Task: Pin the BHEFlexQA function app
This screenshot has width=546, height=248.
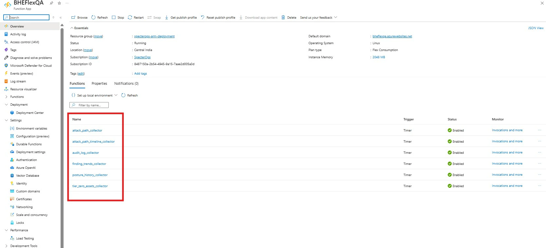Action: [x=51, y=3]
